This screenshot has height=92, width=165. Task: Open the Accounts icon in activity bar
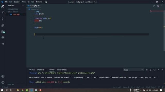pos(3,76)
